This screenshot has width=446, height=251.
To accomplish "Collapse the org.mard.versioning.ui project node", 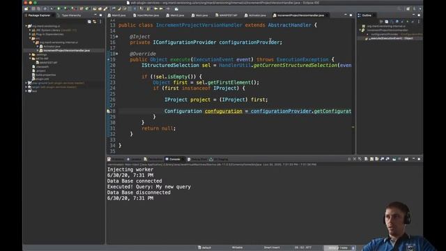I will pyautogui.click(x=26, y=26).
